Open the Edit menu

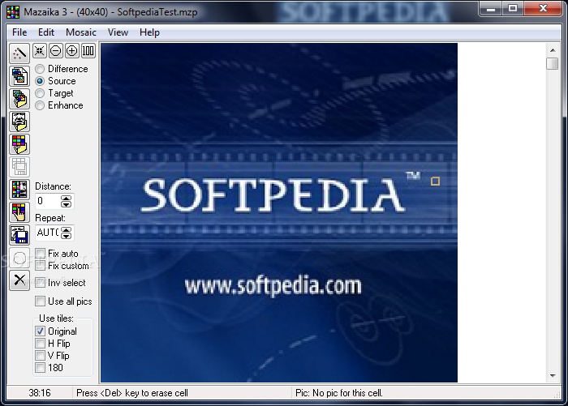46,32
